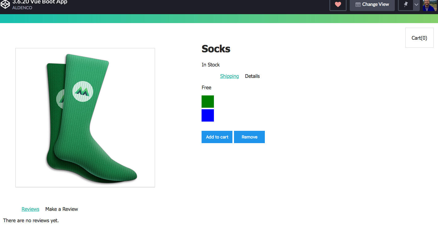Open the Cart(0) box
The image size is (438, 233).
(x=419, y=38)
